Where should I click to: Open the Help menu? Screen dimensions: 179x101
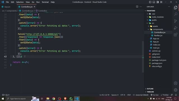pyautogui.click(x=53, y=2)
